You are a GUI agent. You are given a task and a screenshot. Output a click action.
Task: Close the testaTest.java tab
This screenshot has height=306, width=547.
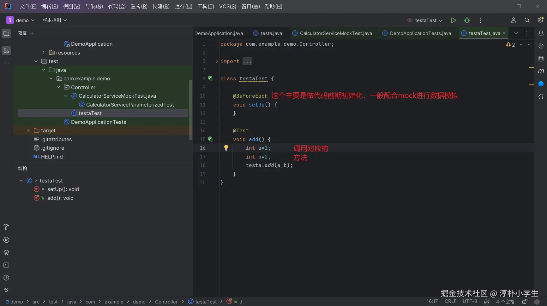click(504, 33)
